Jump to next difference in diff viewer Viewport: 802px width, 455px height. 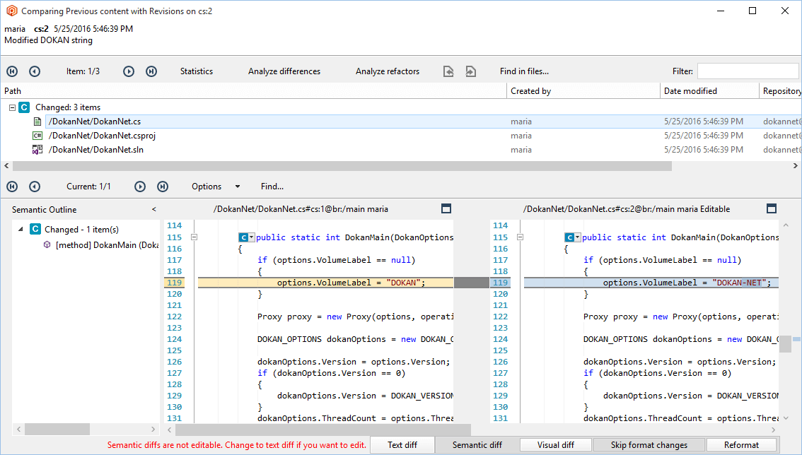coord(140,187)
